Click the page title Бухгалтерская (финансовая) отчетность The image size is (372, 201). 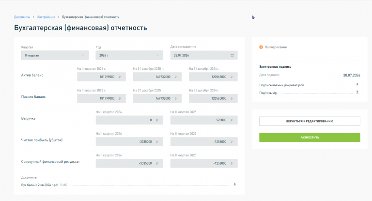(80, 28)
